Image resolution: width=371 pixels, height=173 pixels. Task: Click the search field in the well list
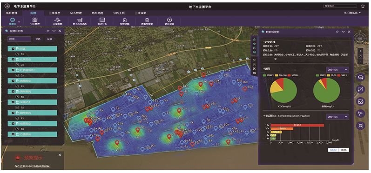(19, 39)
